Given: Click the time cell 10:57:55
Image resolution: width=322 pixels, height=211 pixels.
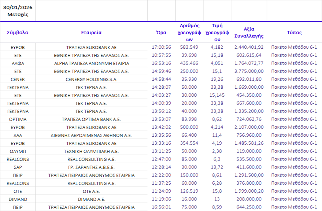Looking at the screenshot, I should pyautogui.click(x=161, y=55).
